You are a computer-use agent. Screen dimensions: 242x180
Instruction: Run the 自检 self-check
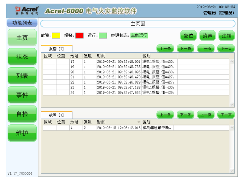[22, 114]
